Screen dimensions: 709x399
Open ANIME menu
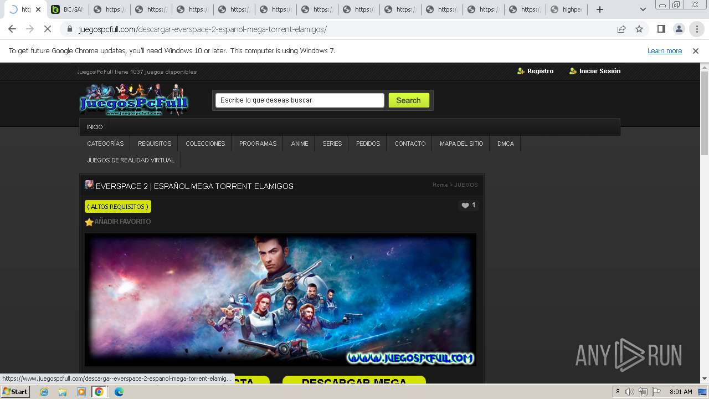click(300, 144)
